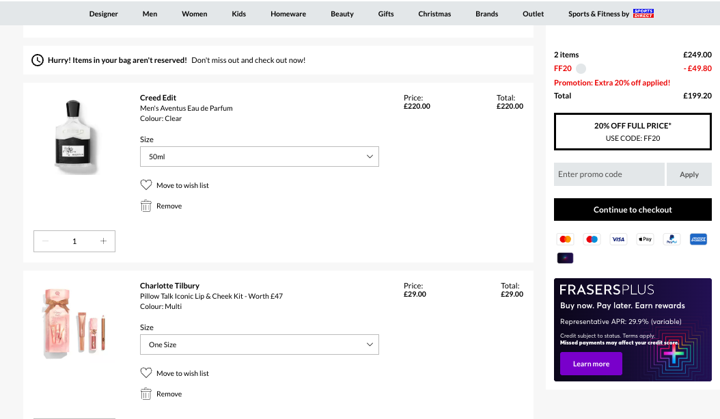Open the Beauty navigation menu
This screenshot has height=419, width=720.
point(342,13)
